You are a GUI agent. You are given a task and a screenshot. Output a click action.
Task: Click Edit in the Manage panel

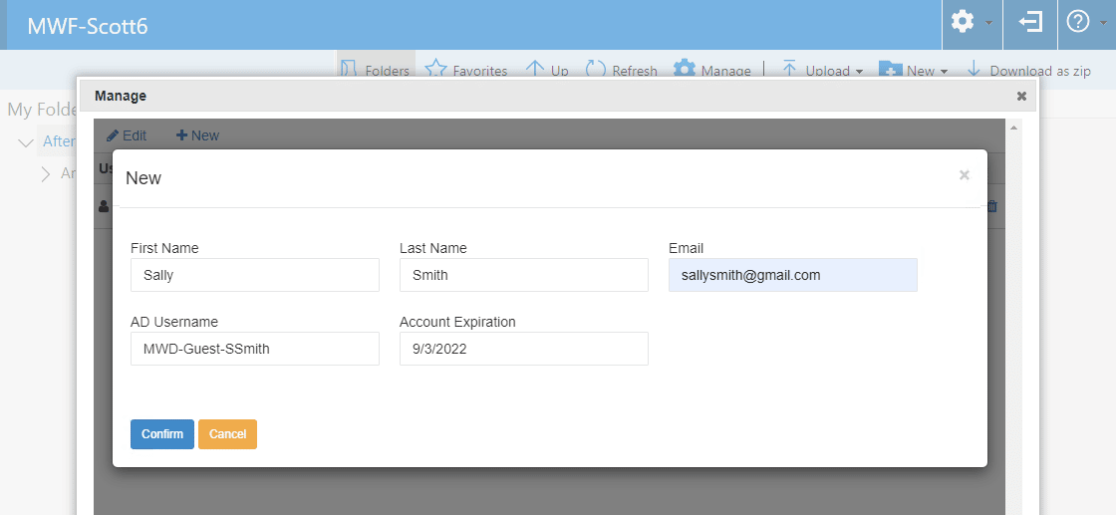(x=127, y=135)
